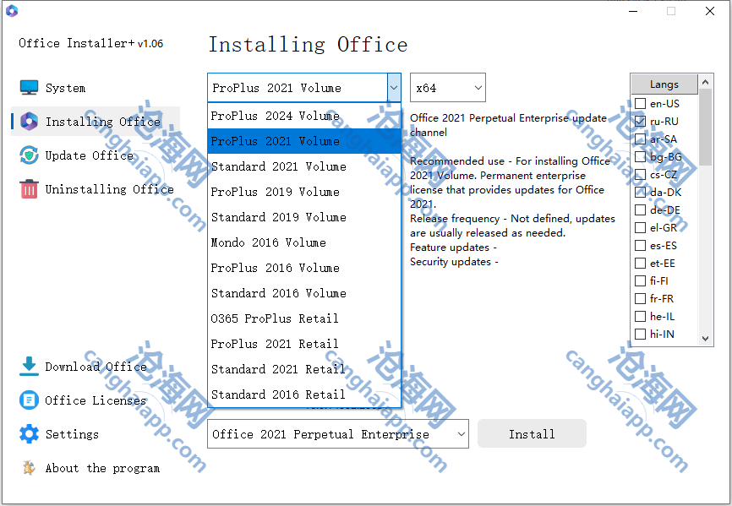Select ProPlus 2024 Volume from list
The height and width of the screenshot is (506, 732).
276,116
